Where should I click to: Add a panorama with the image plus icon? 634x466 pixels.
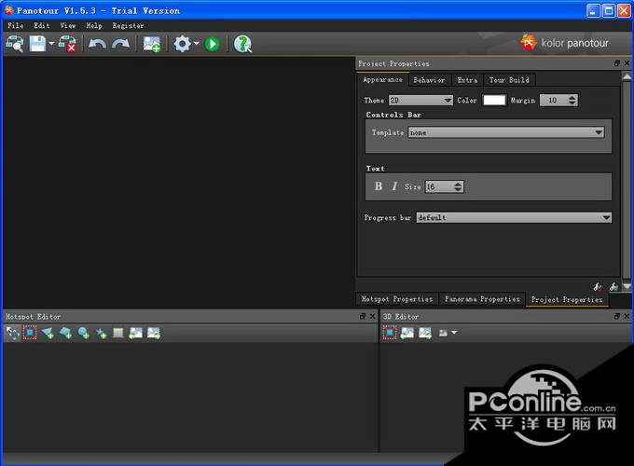point(152,44)
